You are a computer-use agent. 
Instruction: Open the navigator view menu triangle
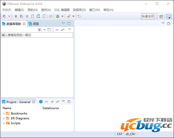click(70, 29)
